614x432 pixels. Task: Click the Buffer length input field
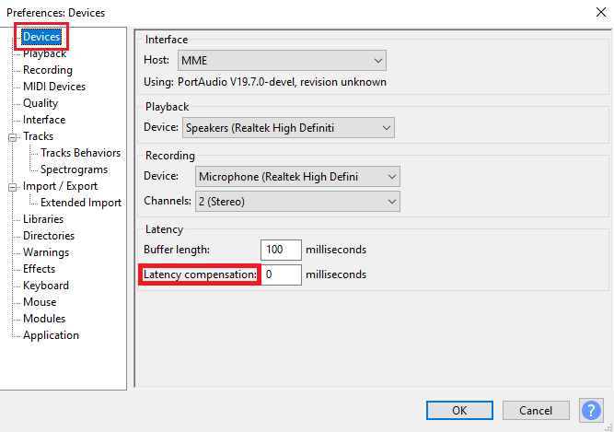coord(281,250)
